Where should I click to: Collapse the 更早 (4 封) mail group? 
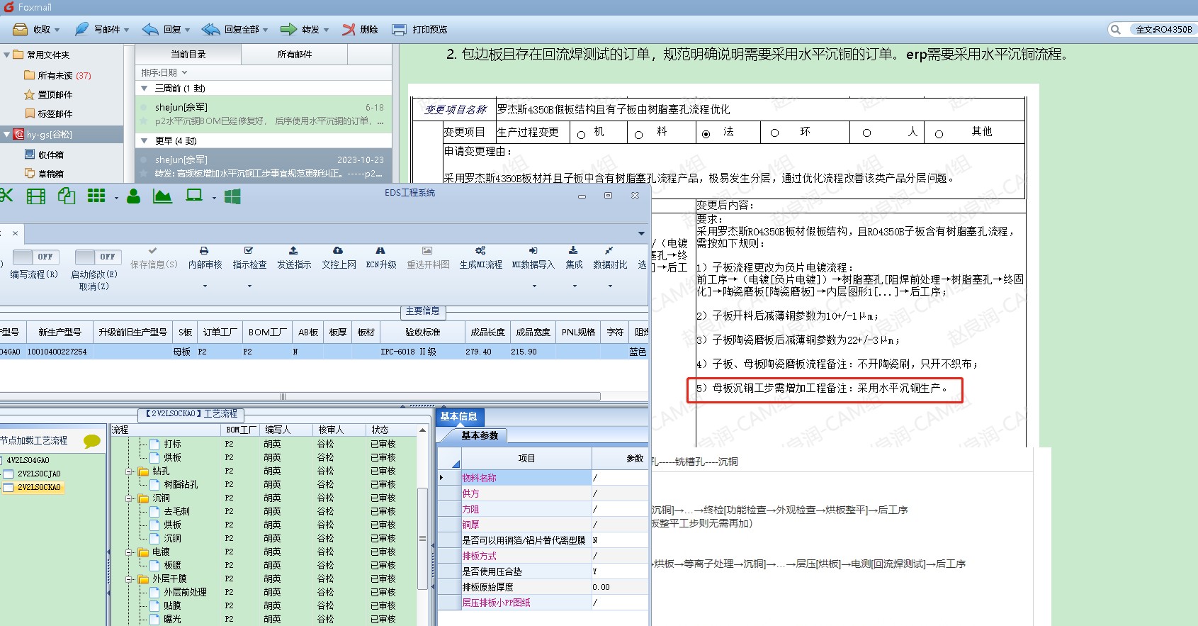tap(144, 141)
